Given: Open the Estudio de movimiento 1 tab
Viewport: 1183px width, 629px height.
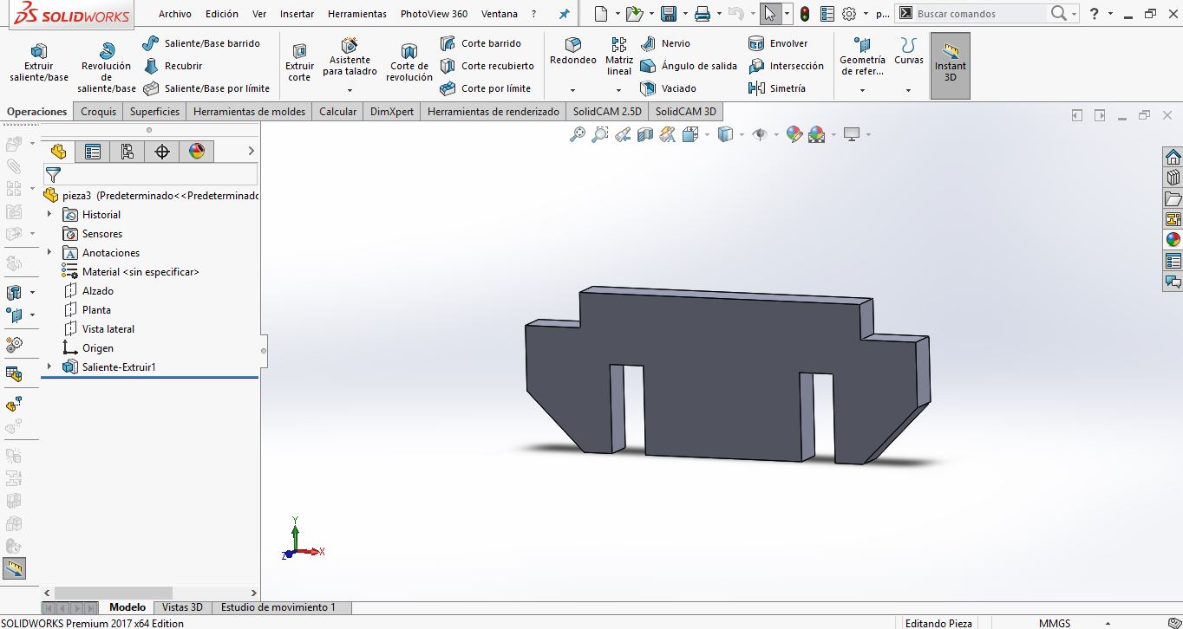Looking at the screenshot, I should 278,607.
